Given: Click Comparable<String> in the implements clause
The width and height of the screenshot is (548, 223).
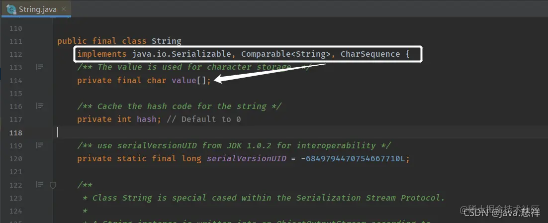Looking at the screenshot, I should tap(286, 54).
